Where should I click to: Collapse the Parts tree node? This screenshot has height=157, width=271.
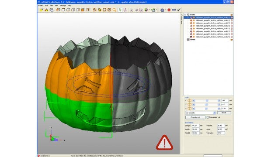point(185,15)
